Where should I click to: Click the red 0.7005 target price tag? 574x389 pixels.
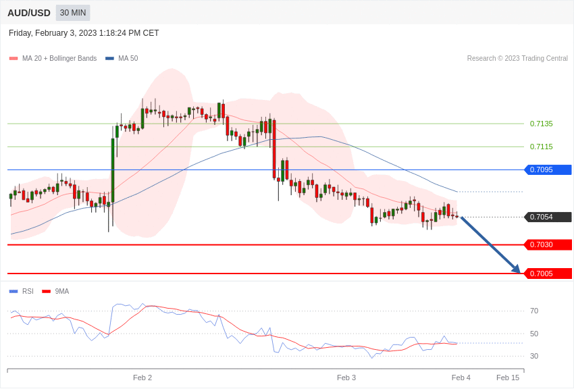tap(548, 274)
